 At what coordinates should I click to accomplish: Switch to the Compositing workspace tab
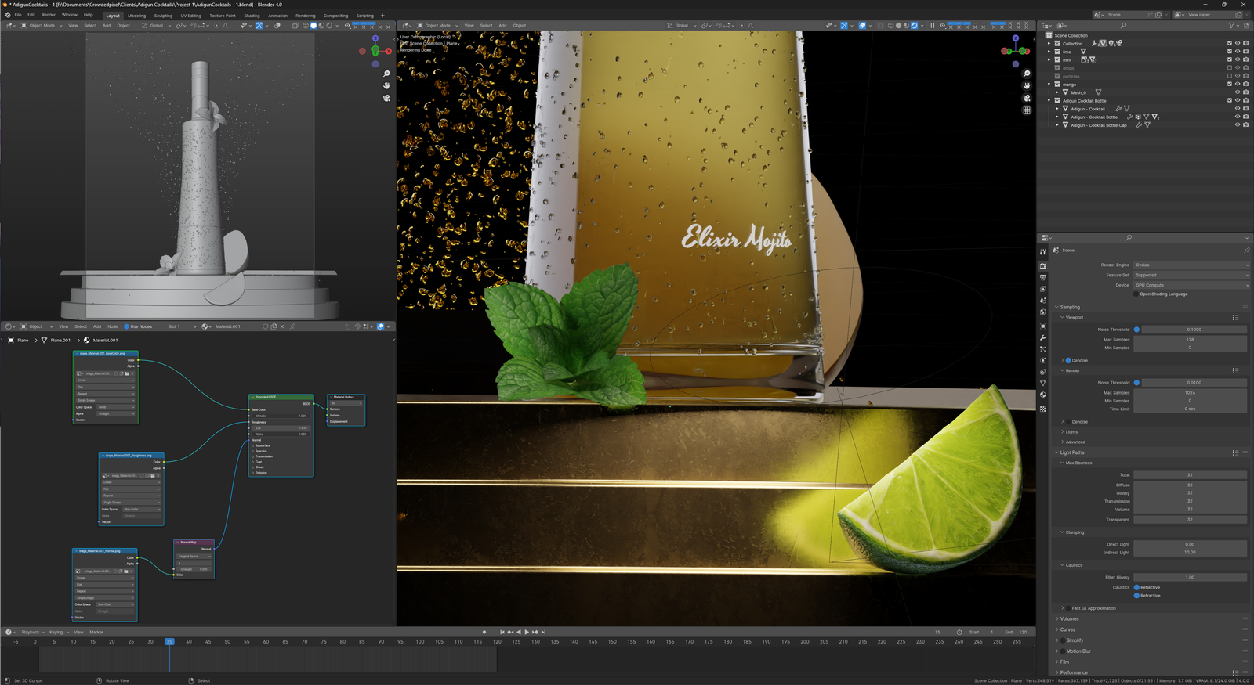335,16
